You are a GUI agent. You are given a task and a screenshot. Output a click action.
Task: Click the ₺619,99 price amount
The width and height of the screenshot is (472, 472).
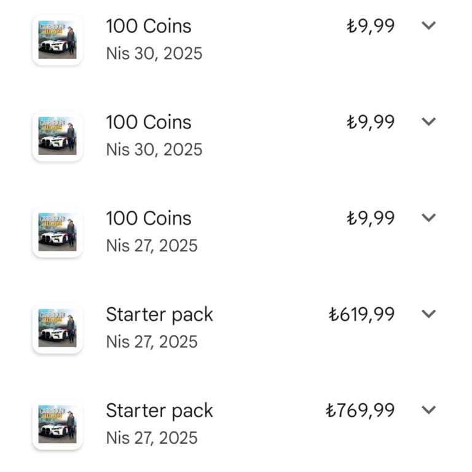pos(362,315)
